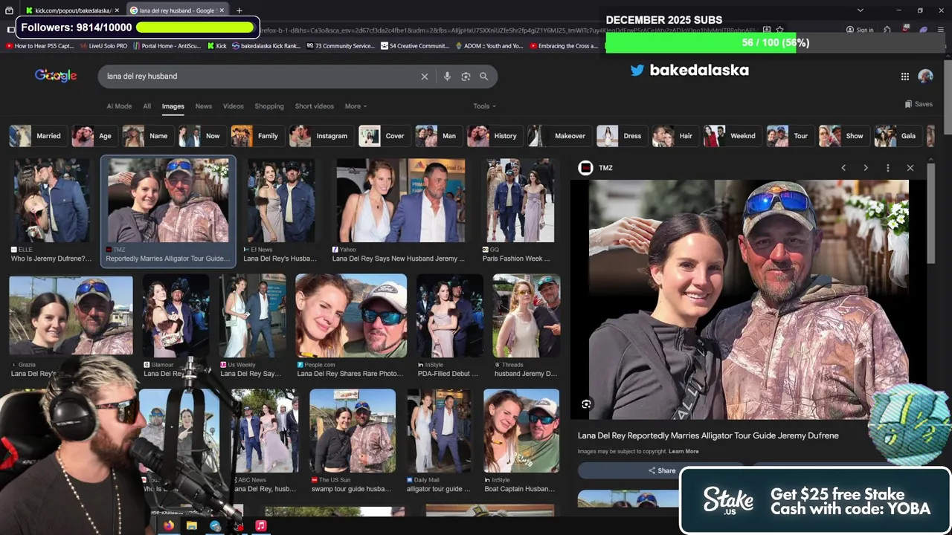Viewport: 952px width, 535px height.
Task: Filter images by the Weeknd chip
Action: point(731,136)
